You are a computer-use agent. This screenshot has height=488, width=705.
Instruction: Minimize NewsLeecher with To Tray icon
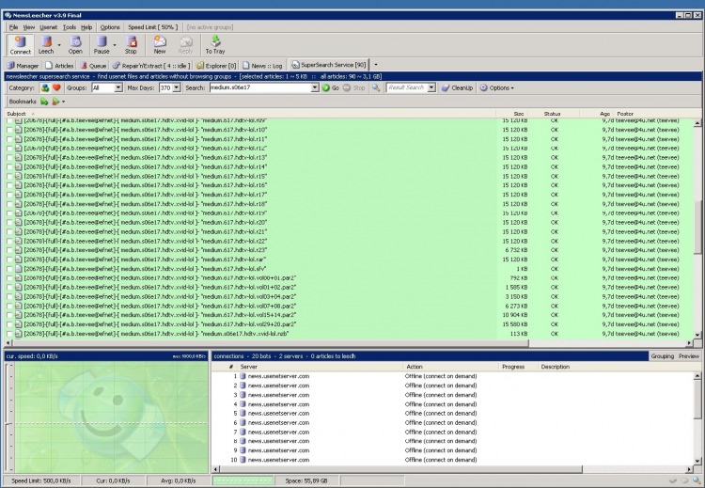click(215, 41)
